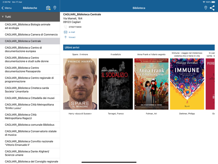The height and width of the screenshot is (164, 218).
Task: Select Biblioteca del Consiglio regionale
Action: [30, 162]
